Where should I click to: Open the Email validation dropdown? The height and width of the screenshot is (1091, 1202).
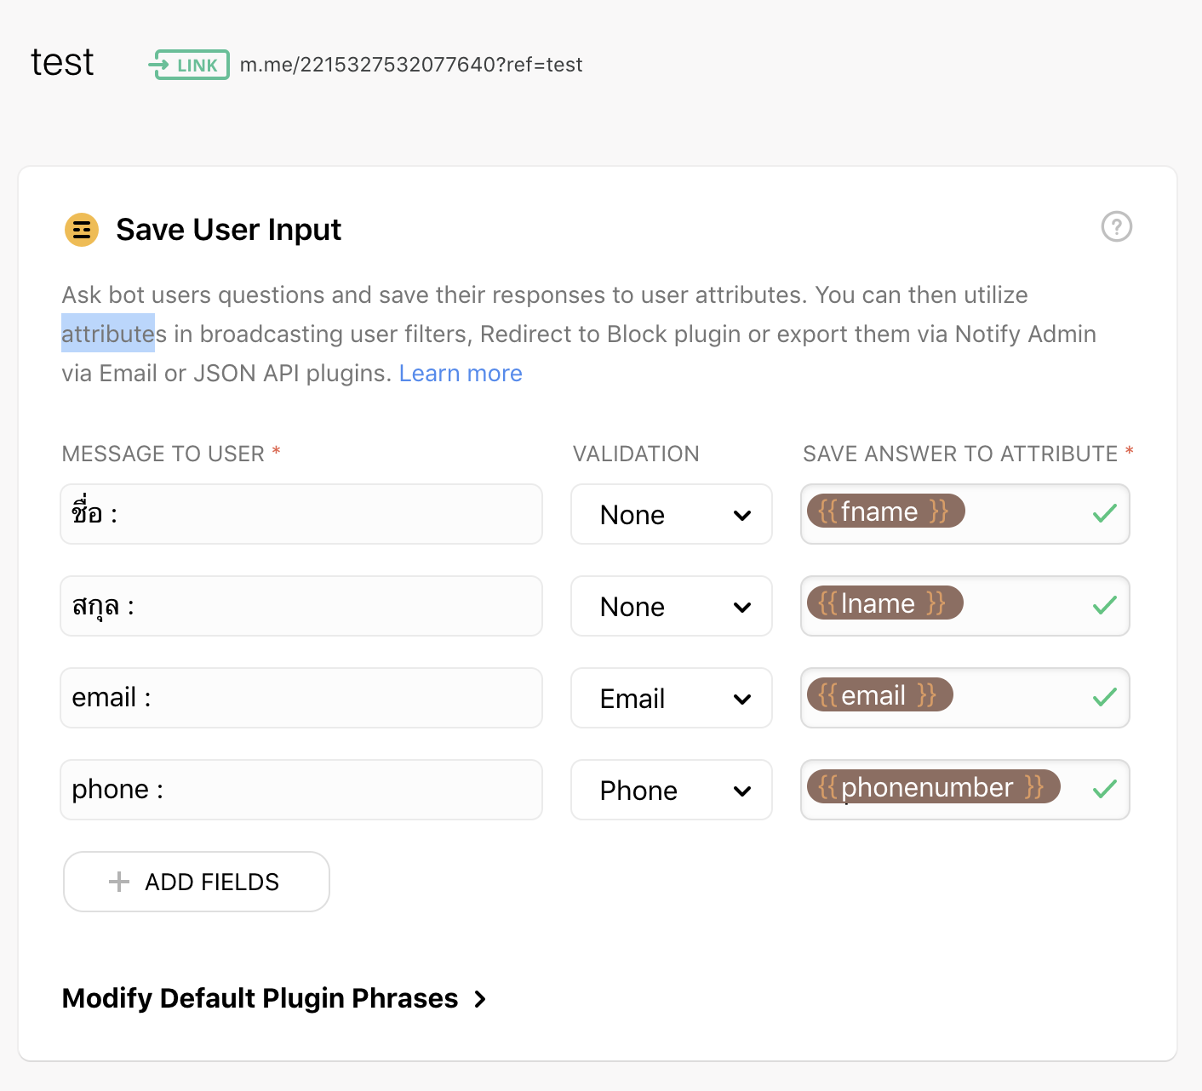pyautogui.click(x=672, y=698)
